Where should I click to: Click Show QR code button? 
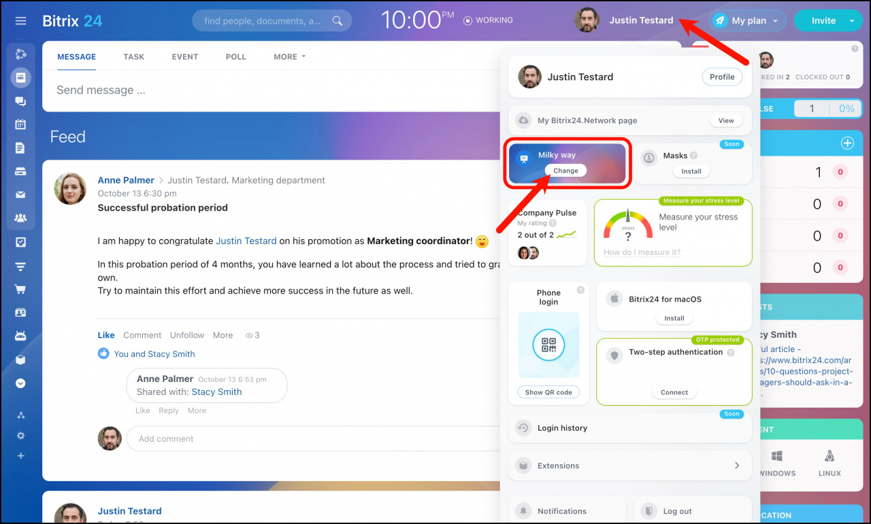pyautogui.click(x=548, y=392)
